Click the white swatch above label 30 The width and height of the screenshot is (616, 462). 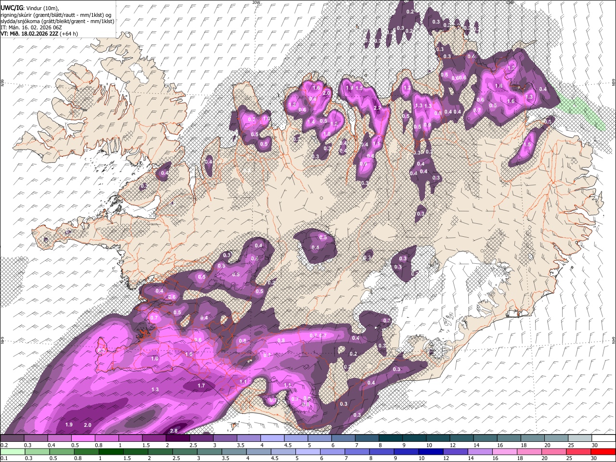pos(604,438)
